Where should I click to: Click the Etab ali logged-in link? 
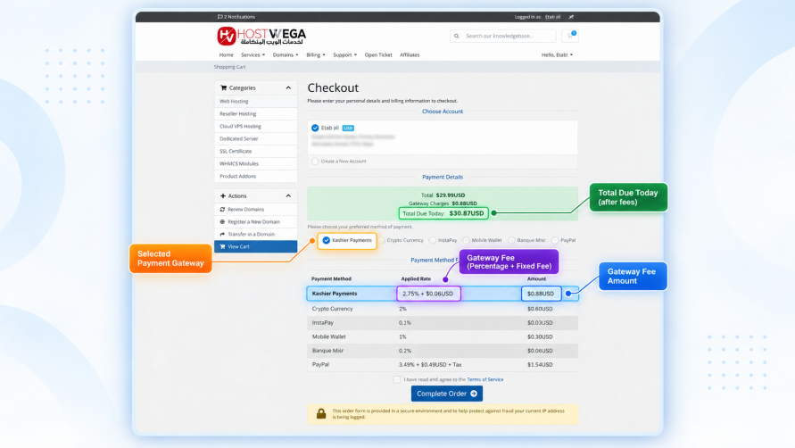point(552,17)
